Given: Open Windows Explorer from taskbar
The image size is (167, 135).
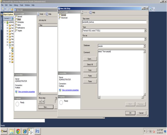Looking at the screenshot, I should tap(12, 131).
